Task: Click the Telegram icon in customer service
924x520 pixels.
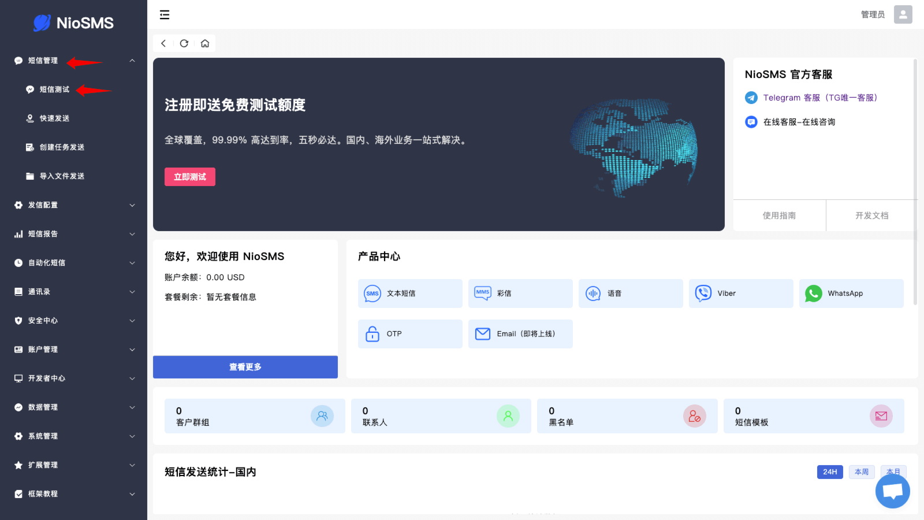Action: coord(751,98)
